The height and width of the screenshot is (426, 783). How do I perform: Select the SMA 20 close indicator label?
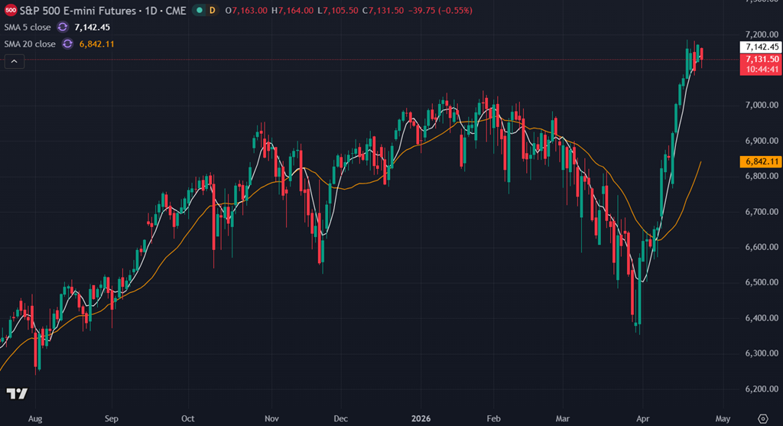point(30,44)
